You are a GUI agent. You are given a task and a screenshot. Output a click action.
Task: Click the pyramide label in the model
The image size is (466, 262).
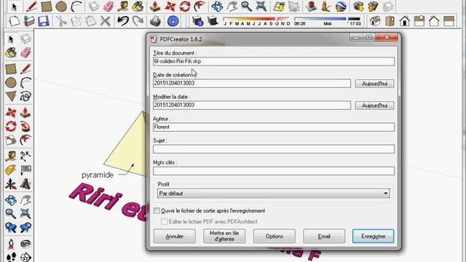[x=98, y=175]
